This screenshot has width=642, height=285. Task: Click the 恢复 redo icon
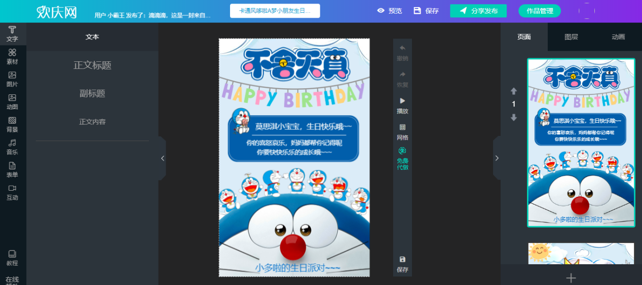[x=402, y=79]
